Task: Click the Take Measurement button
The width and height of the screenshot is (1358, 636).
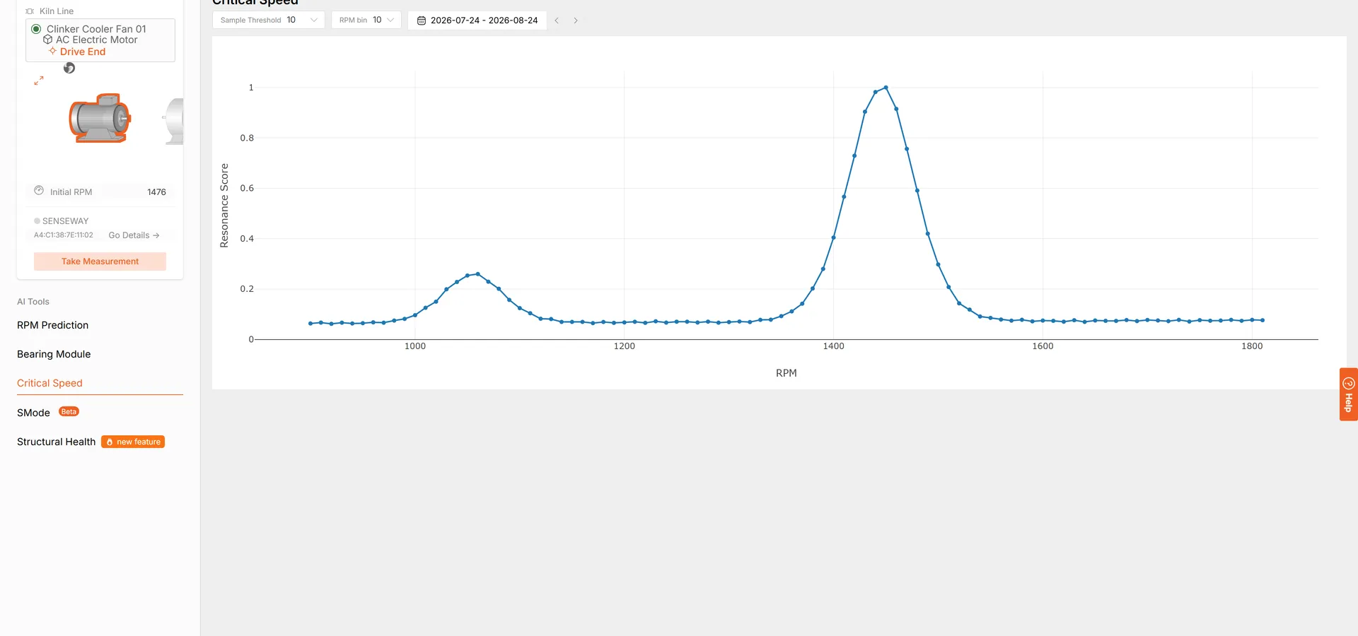Action: (x=100, y=261)
